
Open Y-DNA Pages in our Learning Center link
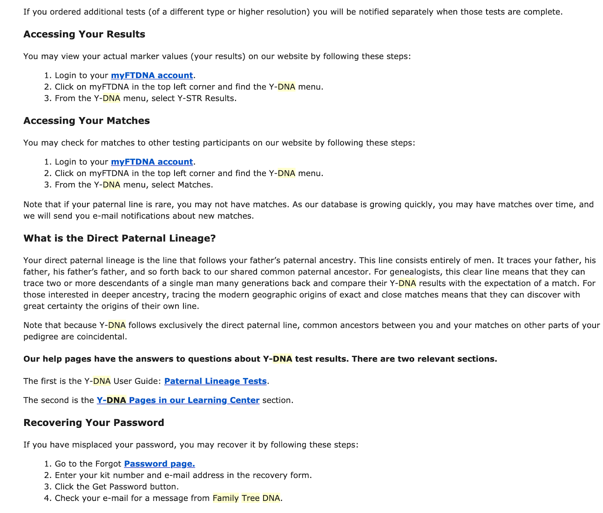click(x=178, y=400)
